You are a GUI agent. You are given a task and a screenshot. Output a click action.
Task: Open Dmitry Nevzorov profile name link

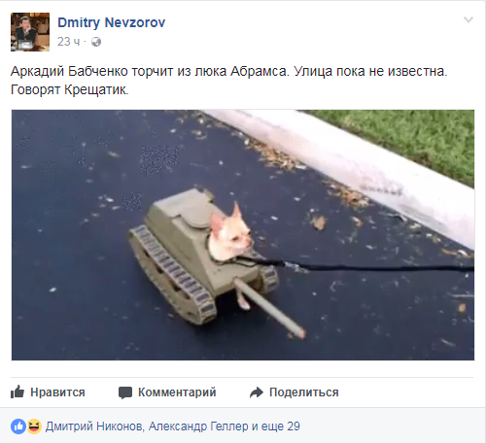pos(111,22)
